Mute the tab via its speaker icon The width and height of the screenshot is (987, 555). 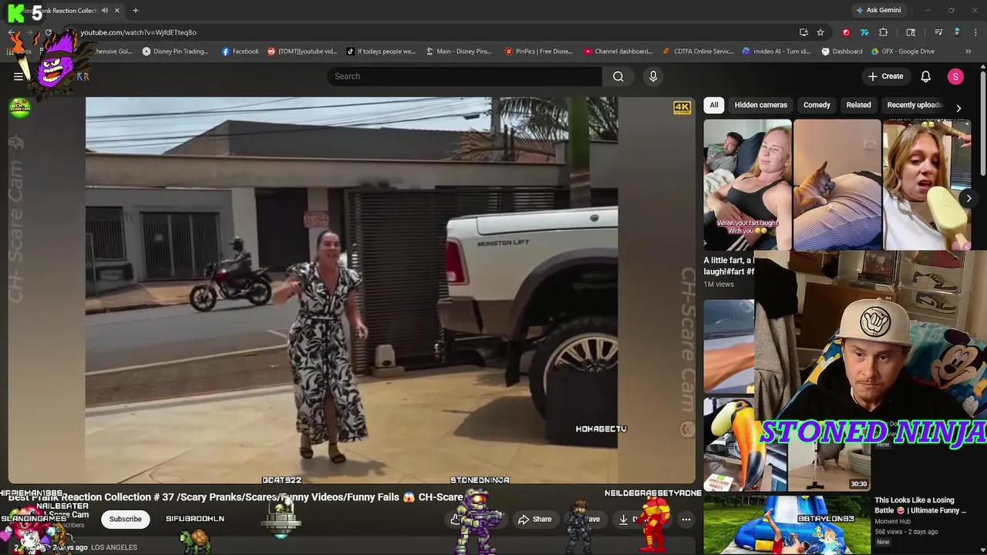click(x=105, y=11)
